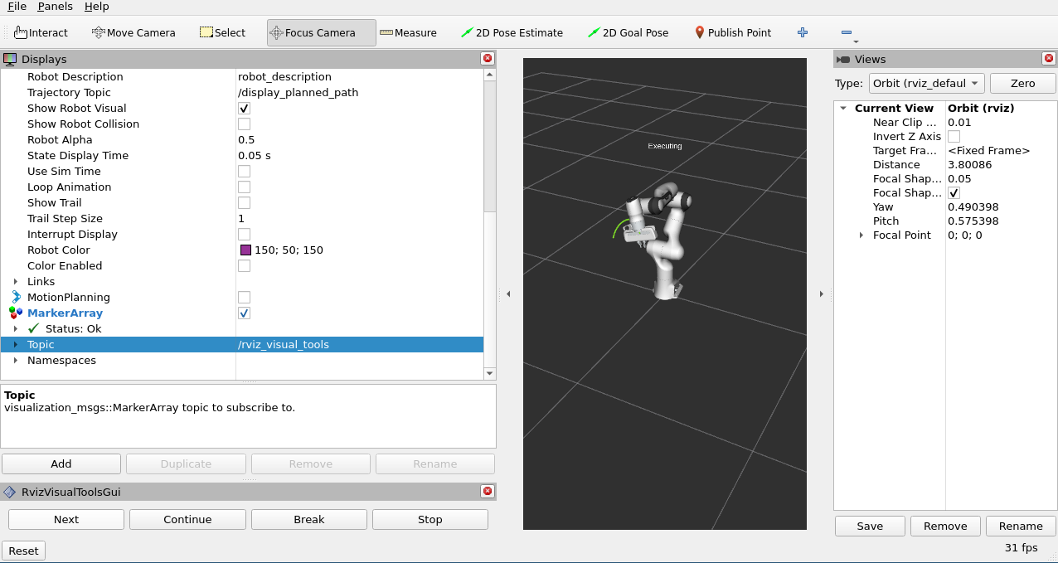Select the 2D Pose Estimate tool

tap(512, 32)
